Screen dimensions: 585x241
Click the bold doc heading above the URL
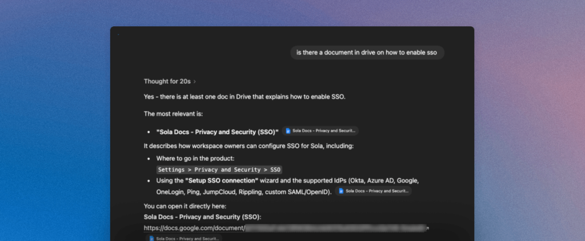click(x=202, y=216)
